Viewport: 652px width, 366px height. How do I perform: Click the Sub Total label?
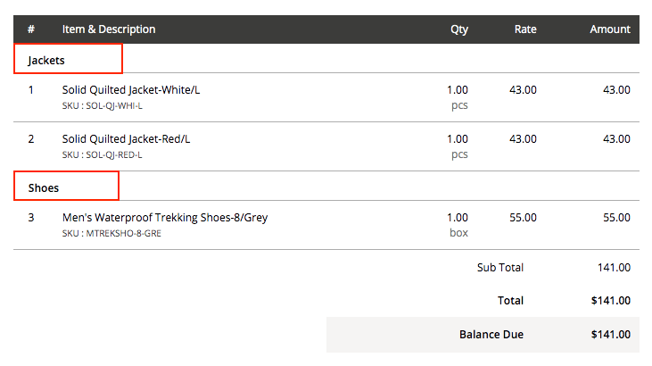[500, 267]
